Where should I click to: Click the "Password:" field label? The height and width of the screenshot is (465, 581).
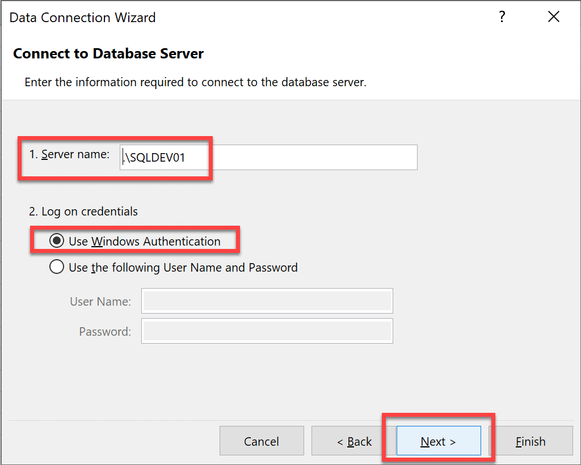105,332
